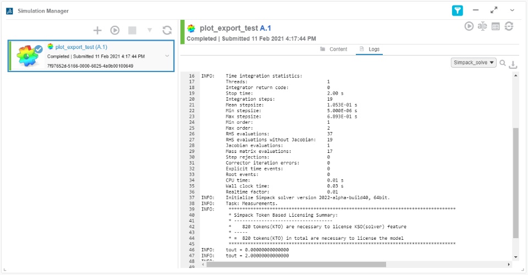Image resolution: width=528 pixels, height=275 pixels.
Task: Download the log file
Action: click(513, 64)
